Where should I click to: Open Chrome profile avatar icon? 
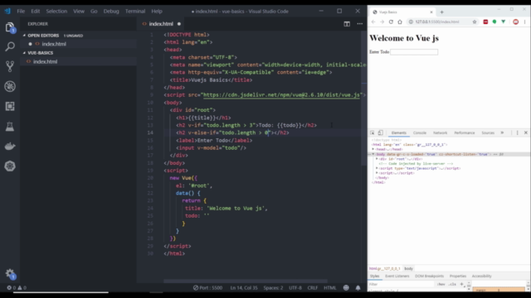pos(516,22)
